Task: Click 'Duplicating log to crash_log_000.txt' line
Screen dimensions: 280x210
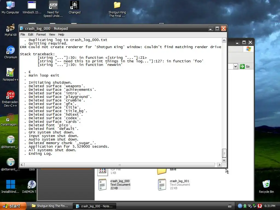Action: pyautogui.click(x=68, y=40)
